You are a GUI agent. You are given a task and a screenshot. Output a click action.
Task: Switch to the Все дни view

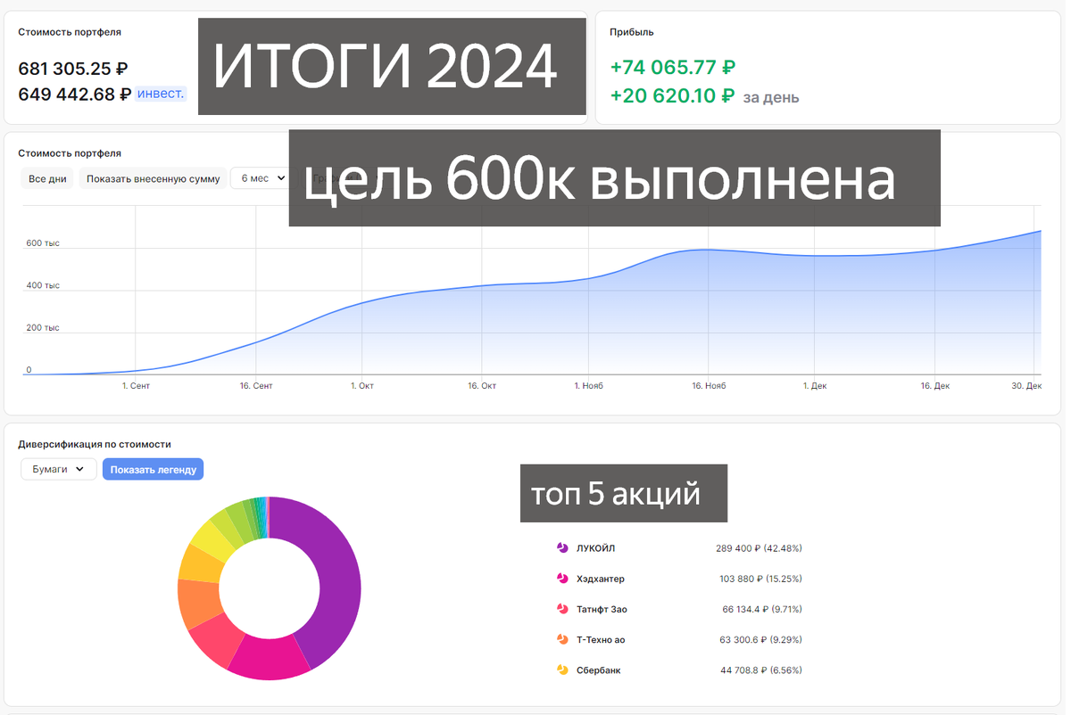click(x=46, y=177)
